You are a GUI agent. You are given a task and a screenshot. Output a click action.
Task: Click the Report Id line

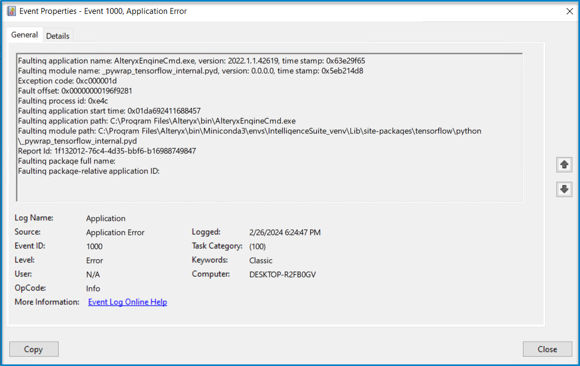[x=107, y=151]
